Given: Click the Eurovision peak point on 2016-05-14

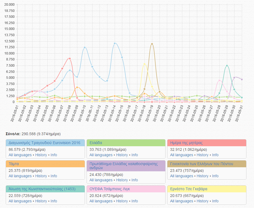Looking at the screenshot, I should coord(115,43).
